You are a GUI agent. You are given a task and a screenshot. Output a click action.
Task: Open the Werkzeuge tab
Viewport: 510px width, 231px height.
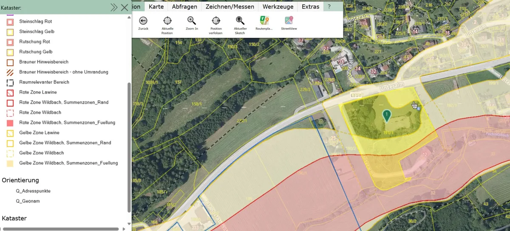click(x=278, y=7)
